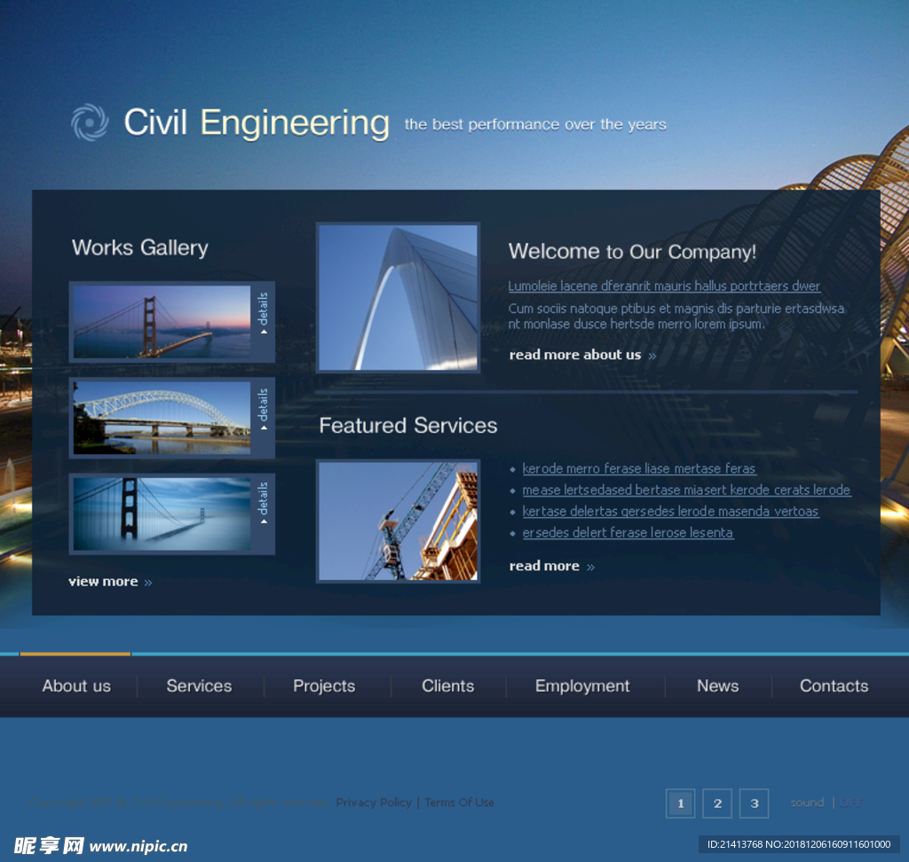The height and width of the screenshot is (862, 909).
Task: Click the construction crane image
Action: [x=398, y=521]
